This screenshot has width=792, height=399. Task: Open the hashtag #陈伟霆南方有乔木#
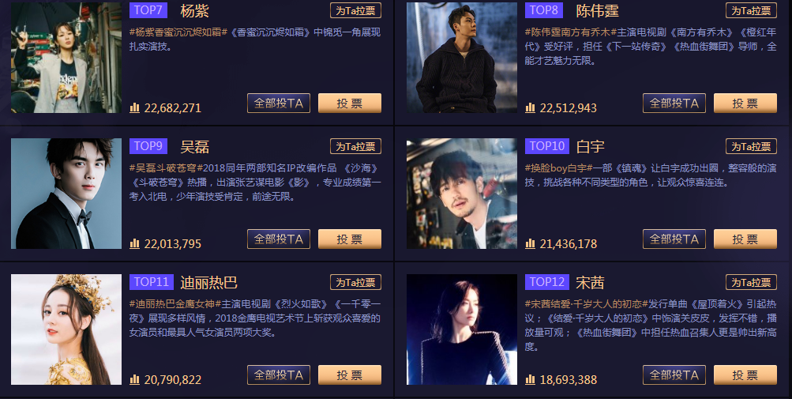pyautogui.click(x=568, y=32)
